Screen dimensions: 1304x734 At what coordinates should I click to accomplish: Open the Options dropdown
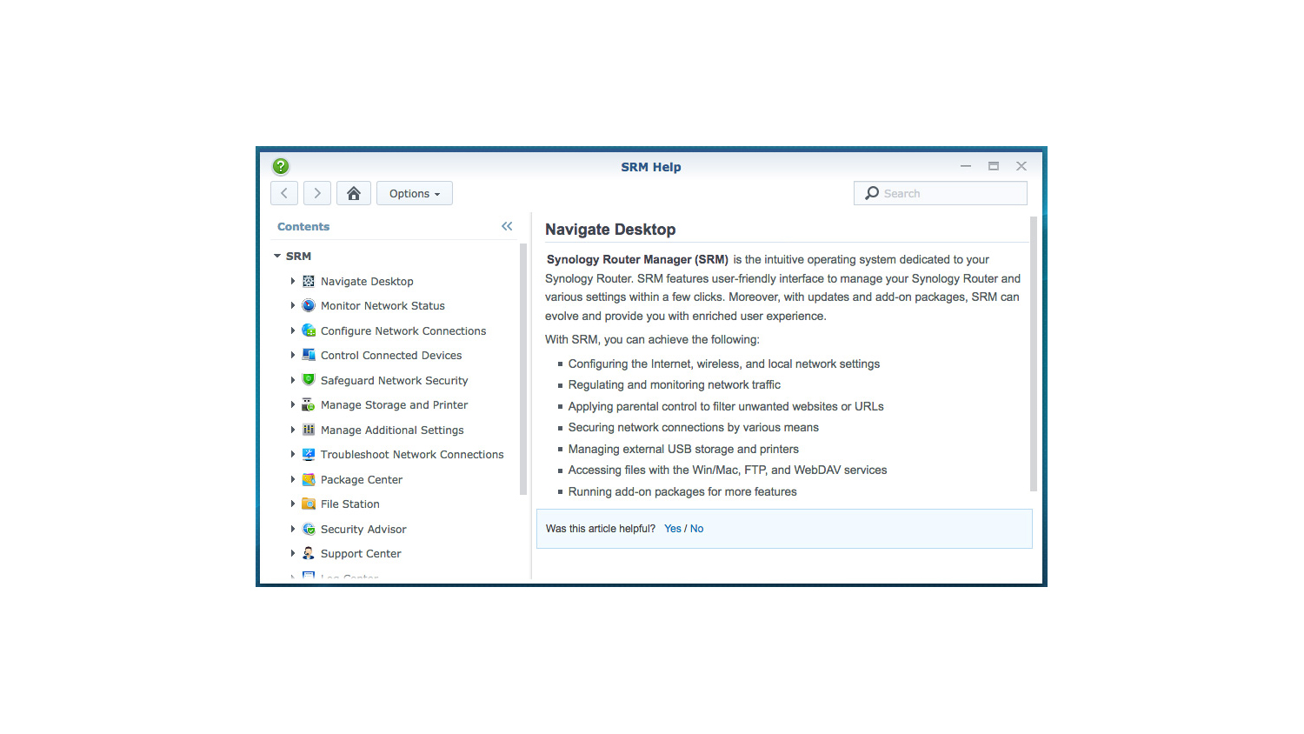(415, 193)
